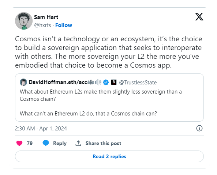Click the Read 2 replies button
Screen dimensions: 217x175
[x=109, y=156]
